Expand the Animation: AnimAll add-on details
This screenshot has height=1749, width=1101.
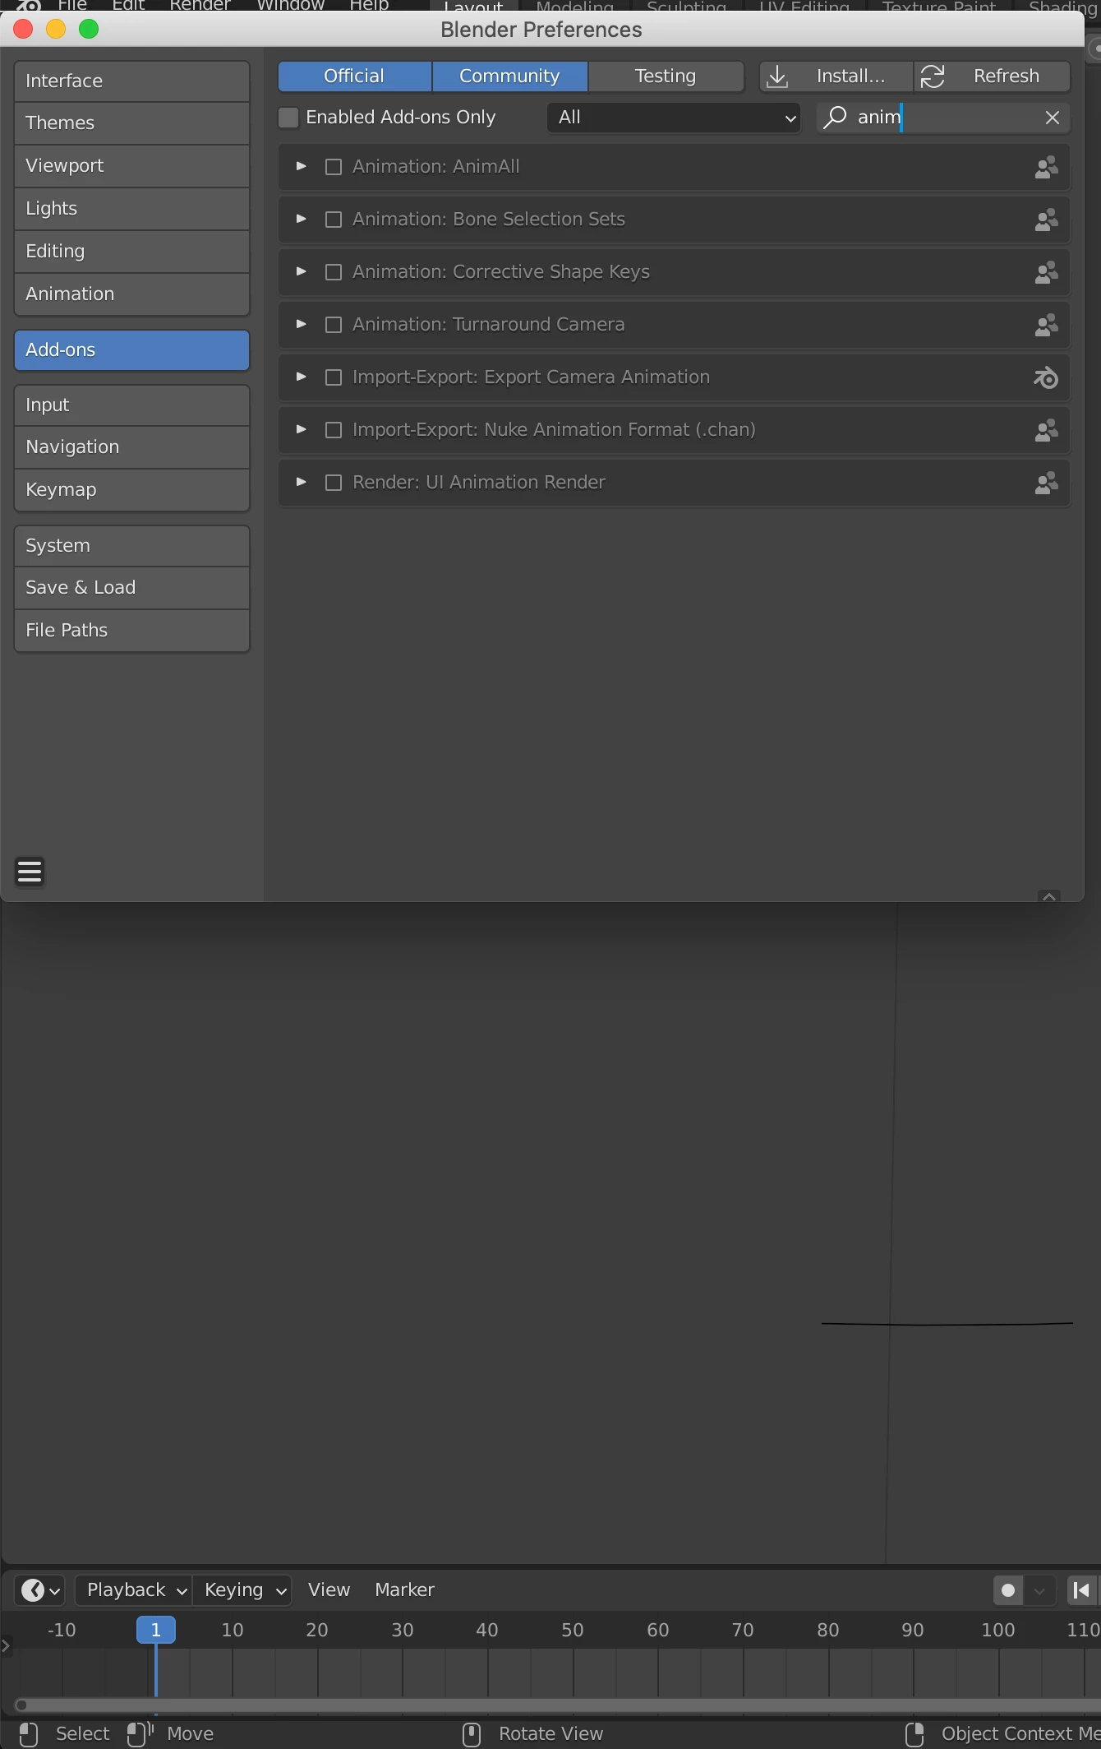302,167
